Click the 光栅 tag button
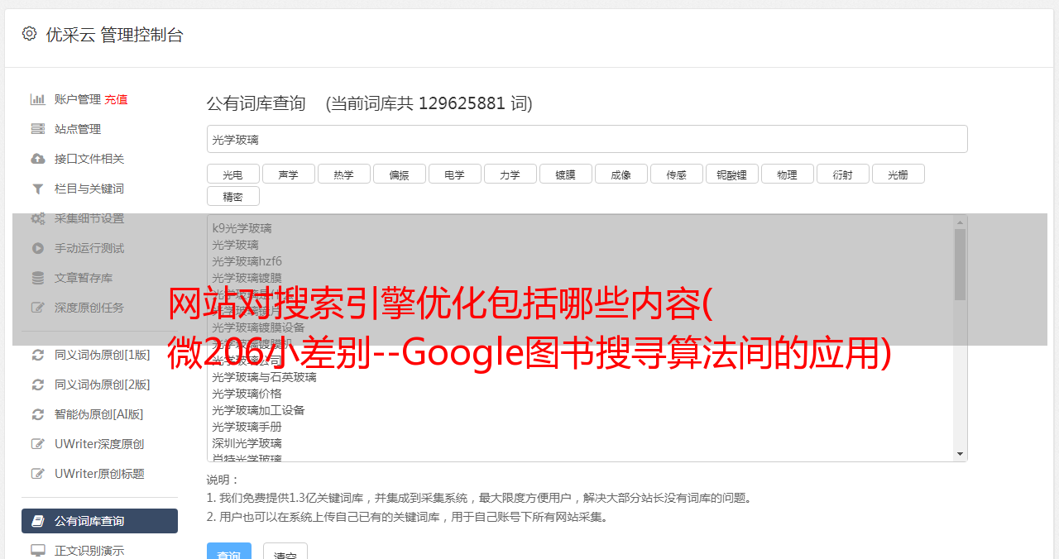Viewport: 1059px width, 559px height. 898,174
